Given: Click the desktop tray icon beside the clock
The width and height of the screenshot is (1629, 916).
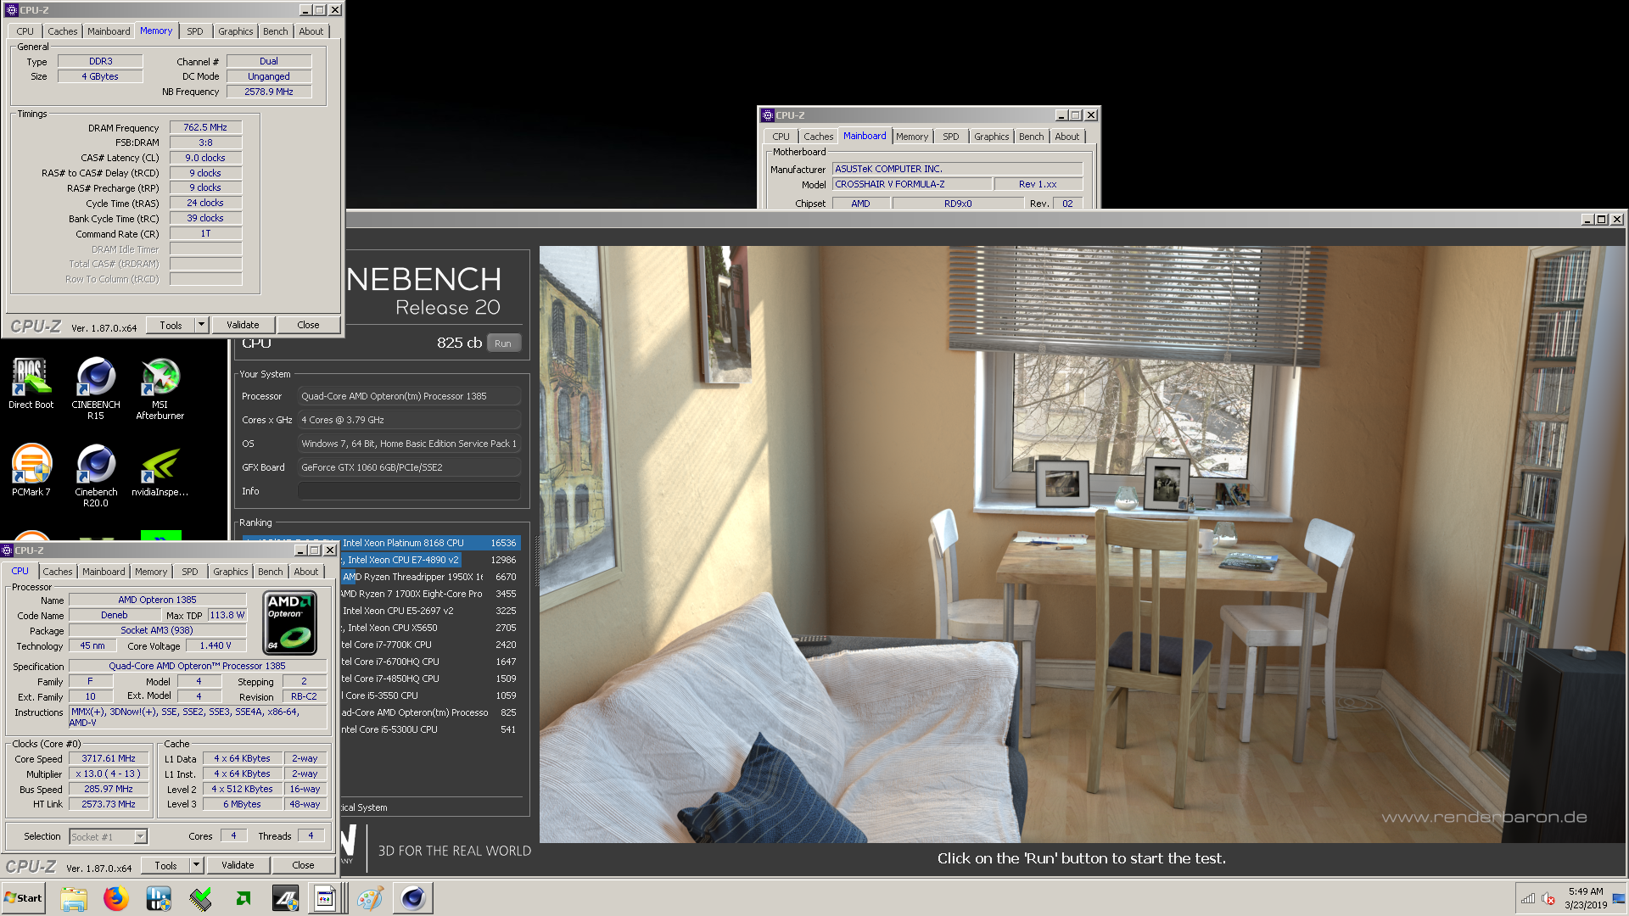Looking at the screenshot, I should (1619, 898).
